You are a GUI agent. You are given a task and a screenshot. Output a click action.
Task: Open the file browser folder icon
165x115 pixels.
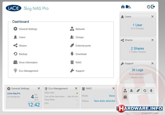pos(128,7)
